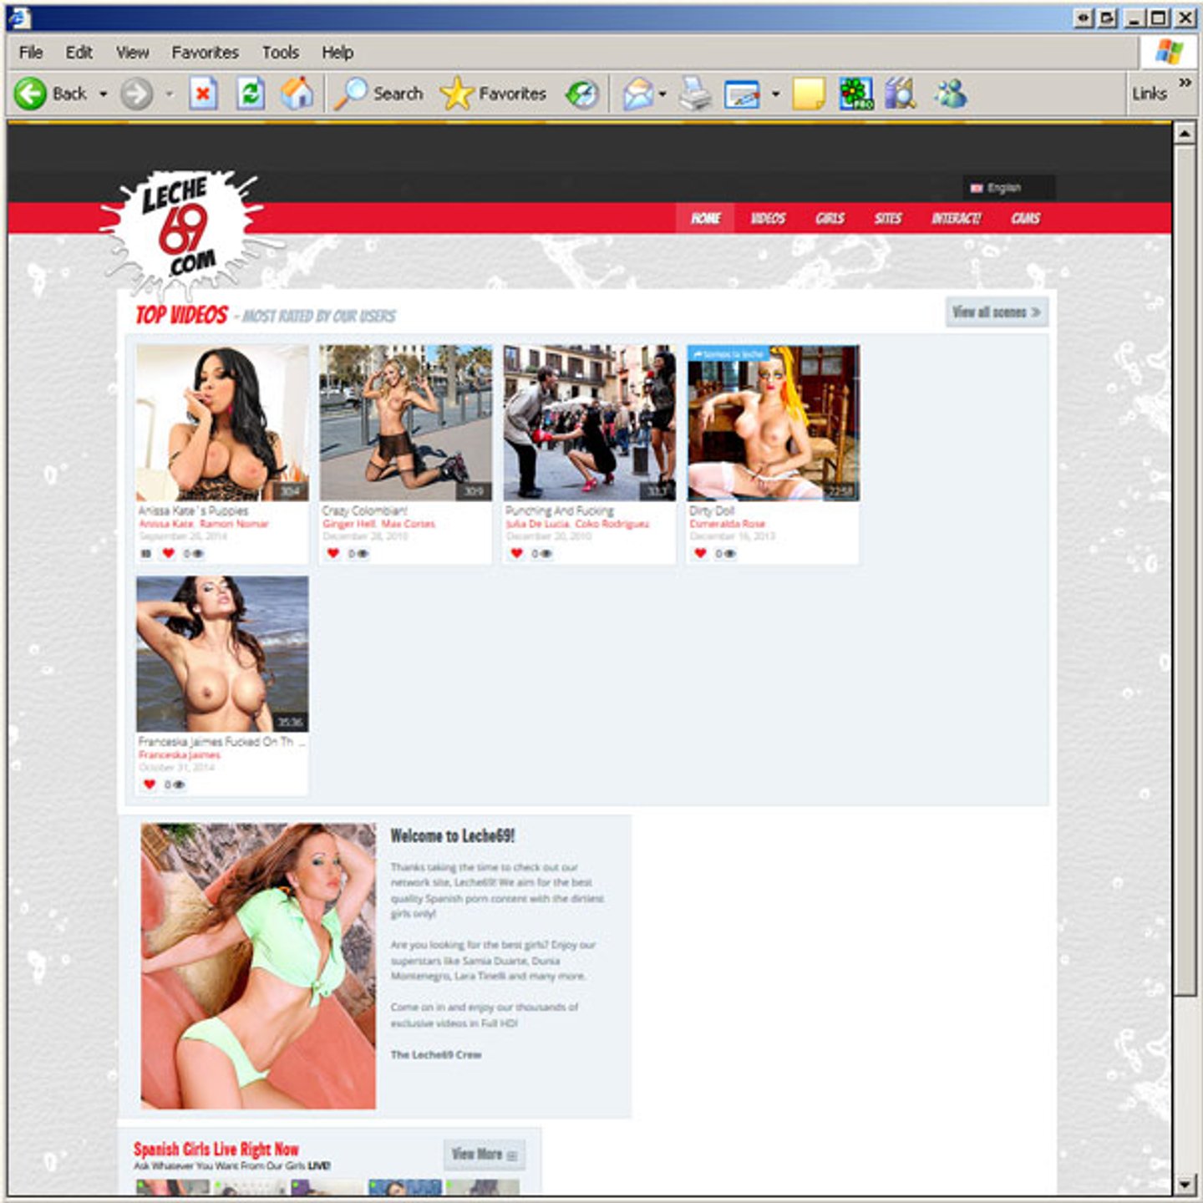
Task: Open the English language selector
Action: (x=1008, y=188)
